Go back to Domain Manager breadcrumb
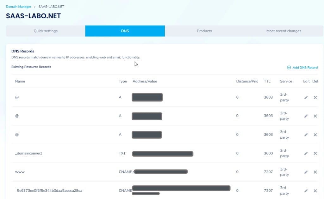Image resolution: width=324 pixels, height=199 pixels. point(18,7)
